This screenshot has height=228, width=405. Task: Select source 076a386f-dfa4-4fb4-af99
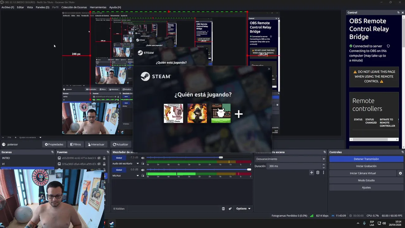point(79,164)
